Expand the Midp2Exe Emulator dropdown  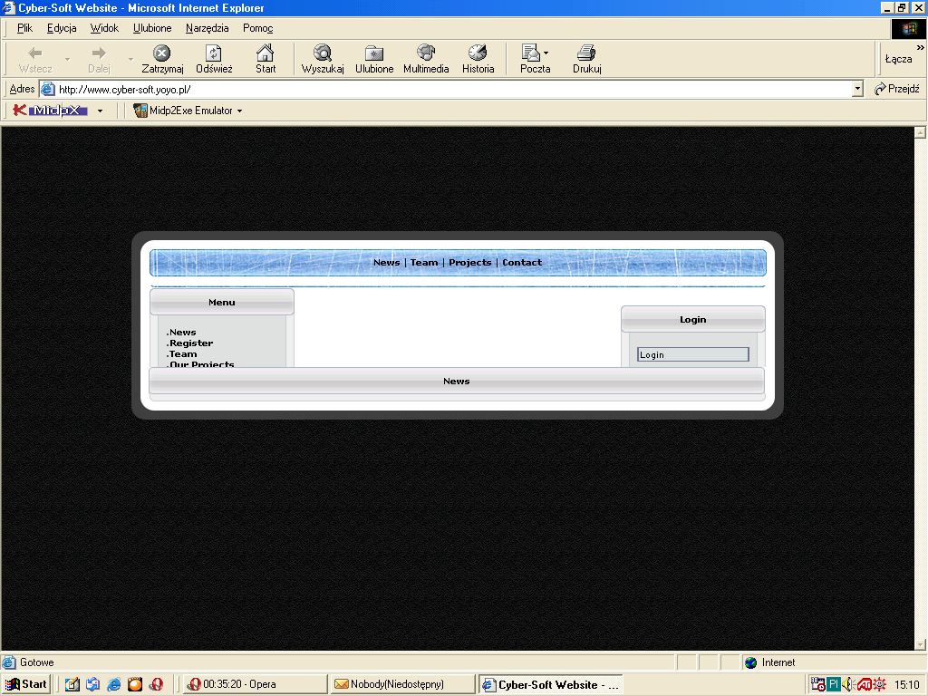239,111
